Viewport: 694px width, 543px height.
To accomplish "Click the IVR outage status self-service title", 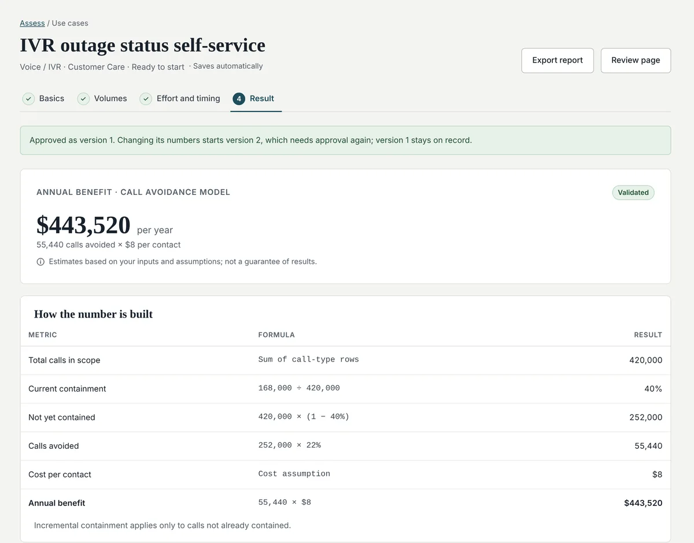I will point(142,45).
